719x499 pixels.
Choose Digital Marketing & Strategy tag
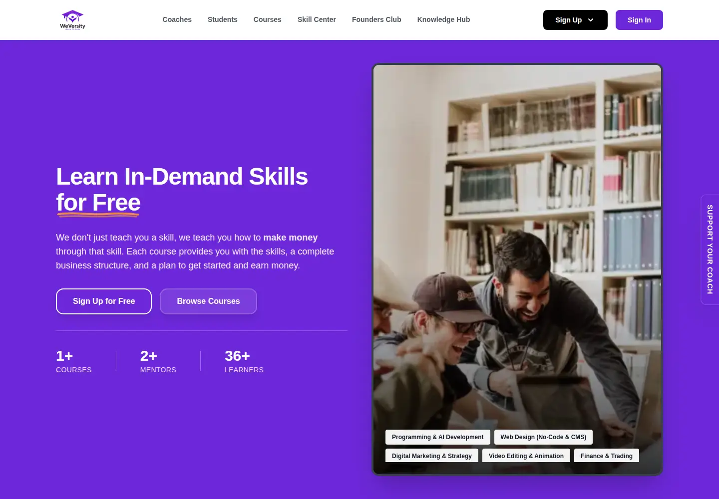(x=432, y=456)
